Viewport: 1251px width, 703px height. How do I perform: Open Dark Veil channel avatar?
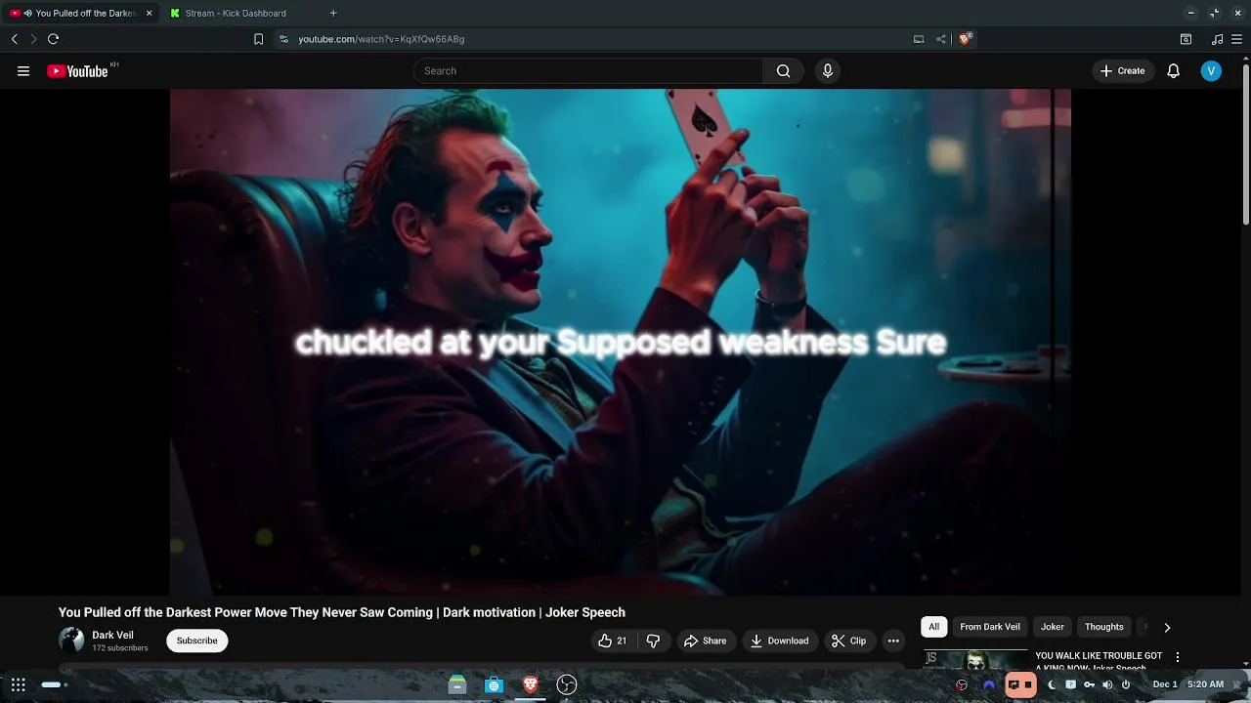pos(71,641)
